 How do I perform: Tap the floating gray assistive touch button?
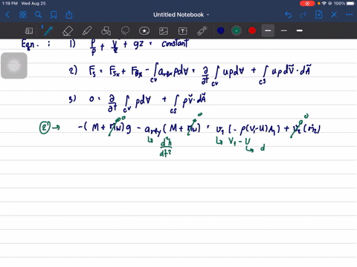pyautogui.click(x=14, y=65)
